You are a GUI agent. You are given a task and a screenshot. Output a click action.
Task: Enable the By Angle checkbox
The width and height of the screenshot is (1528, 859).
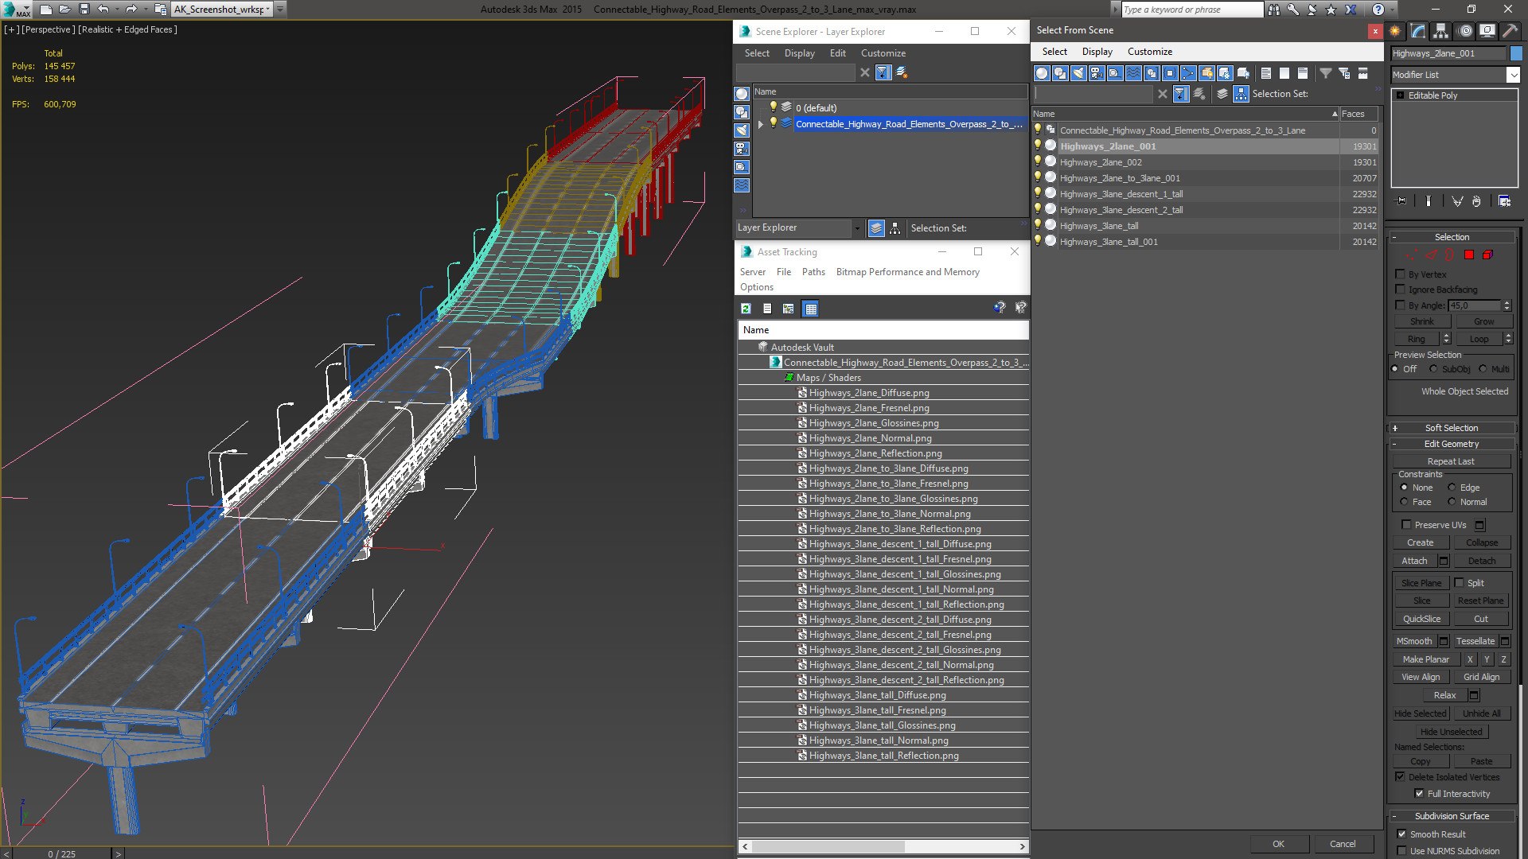click(x=1401, y=305)
